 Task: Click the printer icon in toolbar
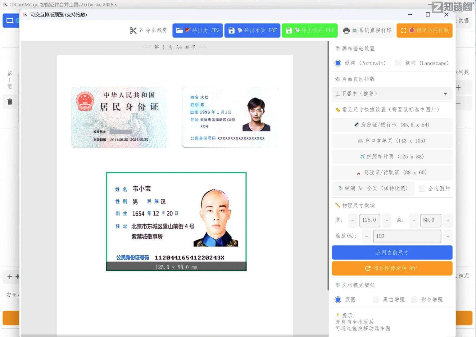[346, 30]
